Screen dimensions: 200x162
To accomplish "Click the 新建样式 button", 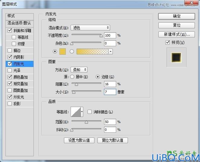I will point(177,34).
